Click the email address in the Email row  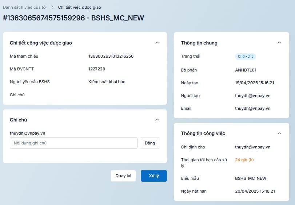(253, 108)
